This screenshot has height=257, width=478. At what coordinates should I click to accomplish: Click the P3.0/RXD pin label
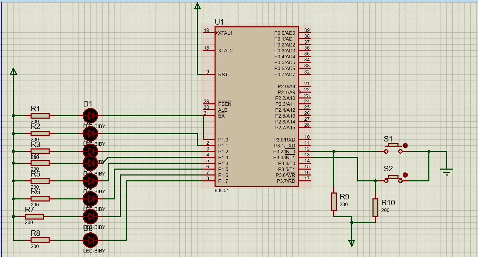pos(284,140)
